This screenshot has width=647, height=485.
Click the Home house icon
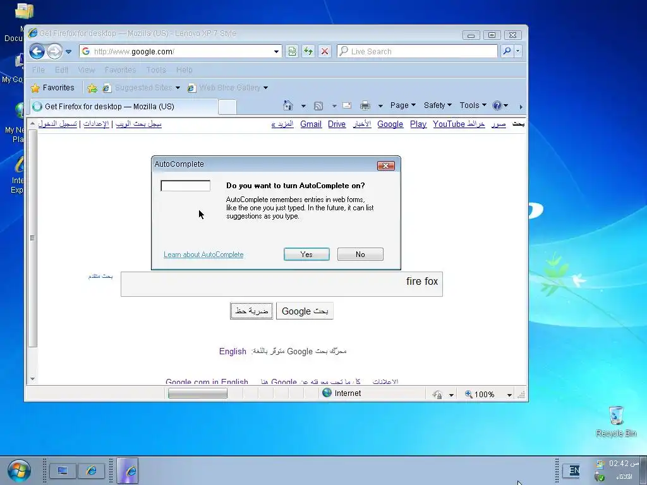[x=288, y=105]
